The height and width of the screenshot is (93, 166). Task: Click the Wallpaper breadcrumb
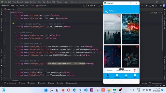[5, 6]
